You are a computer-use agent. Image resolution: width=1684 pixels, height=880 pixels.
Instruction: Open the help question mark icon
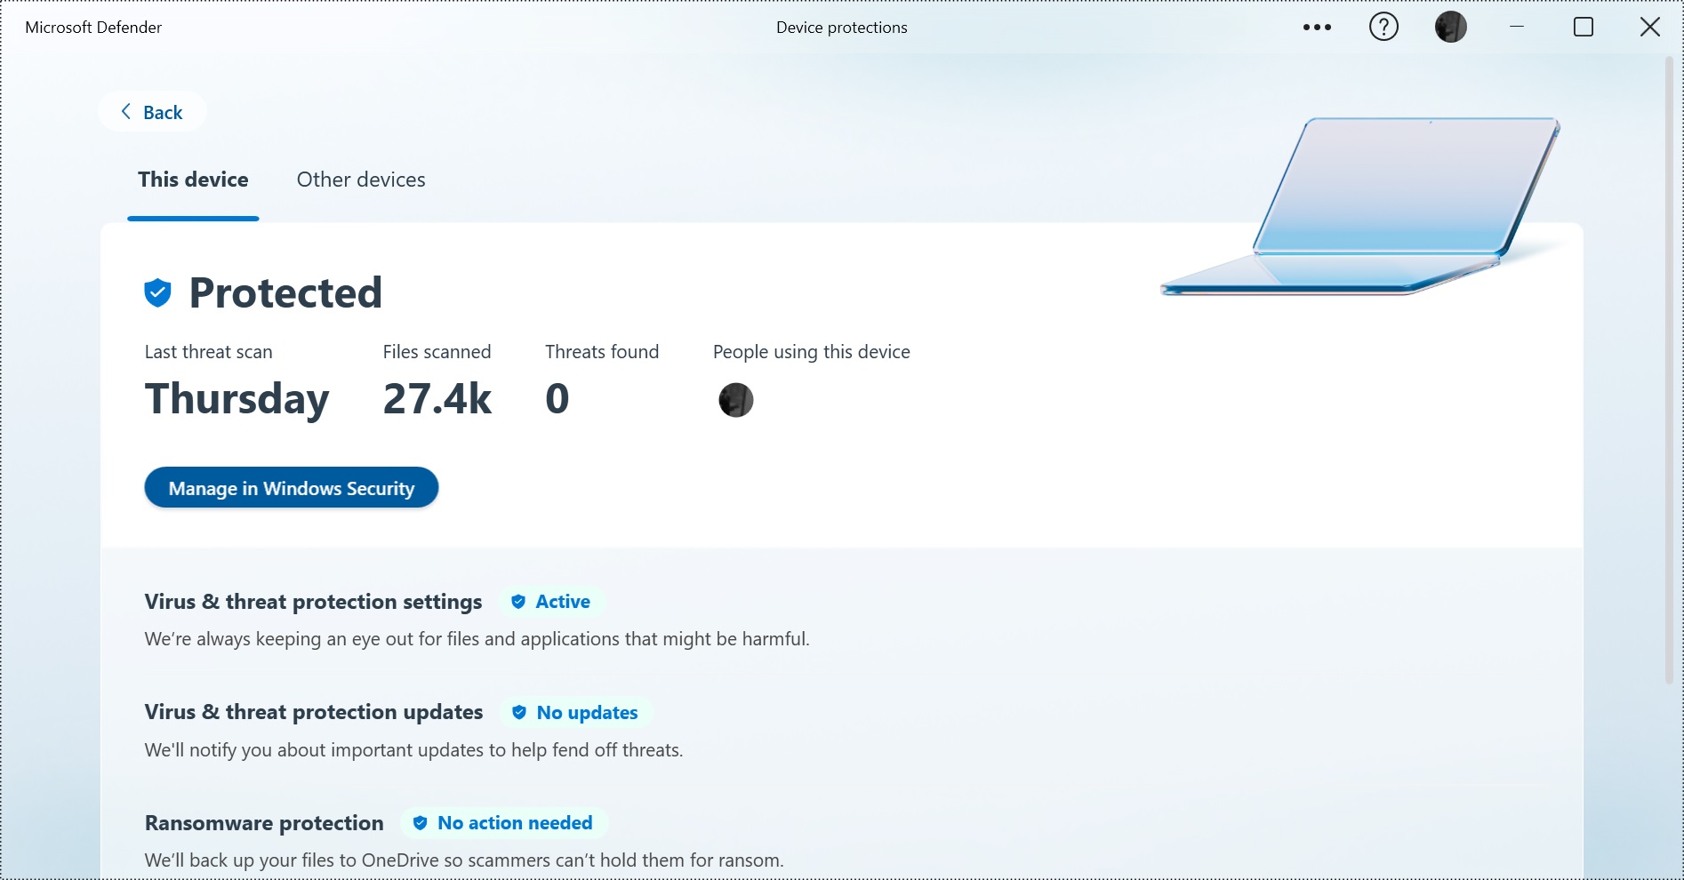[x=1383, y=28]
